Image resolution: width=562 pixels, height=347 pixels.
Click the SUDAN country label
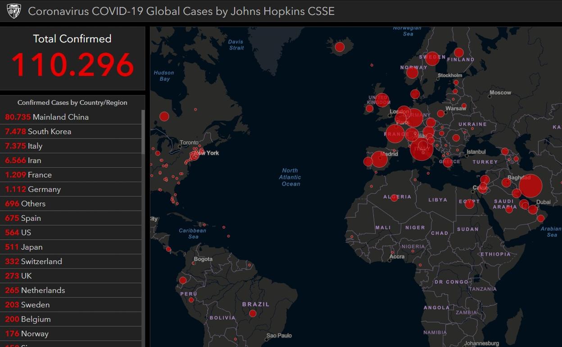coord(468,229)
